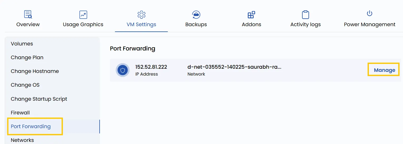Click the VM Settings gear icon
Viewport: 403px width, 144px height.
(x=142, y=15)
